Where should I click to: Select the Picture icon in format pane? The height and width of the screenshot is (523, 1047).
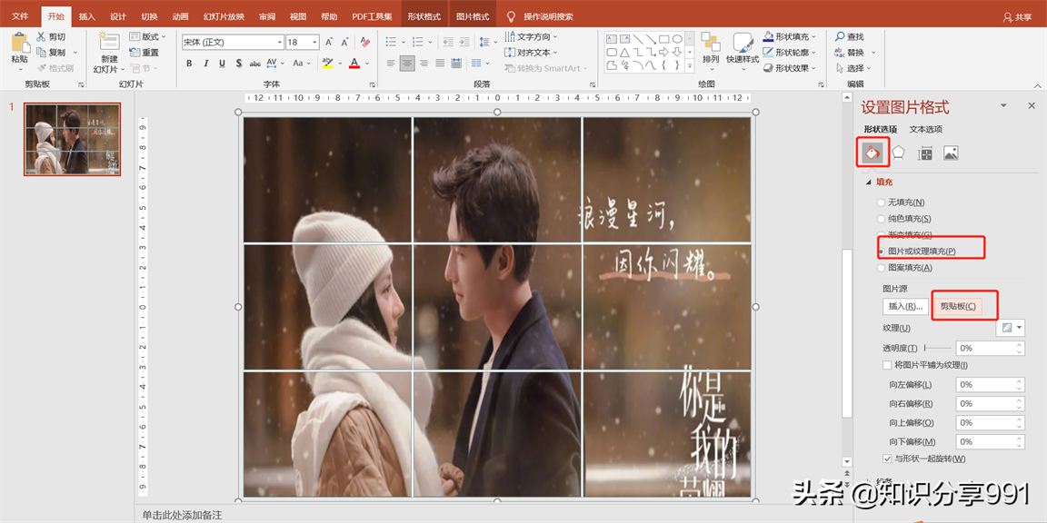(x=951, y=153)
